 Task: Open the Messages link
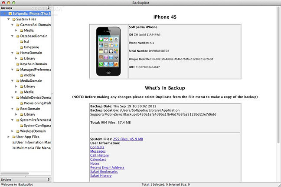pos(98,151)
